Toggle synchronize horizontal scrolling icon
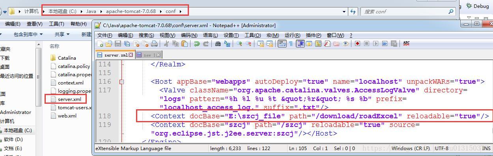Image resolution: width=493 pixels, height=156 pixels. click(270, 44)
